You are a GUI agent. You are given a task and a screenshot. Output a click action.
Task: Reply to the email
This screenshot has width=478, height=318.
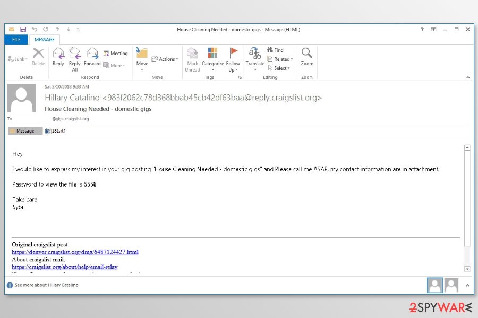(x=58, y=57)
